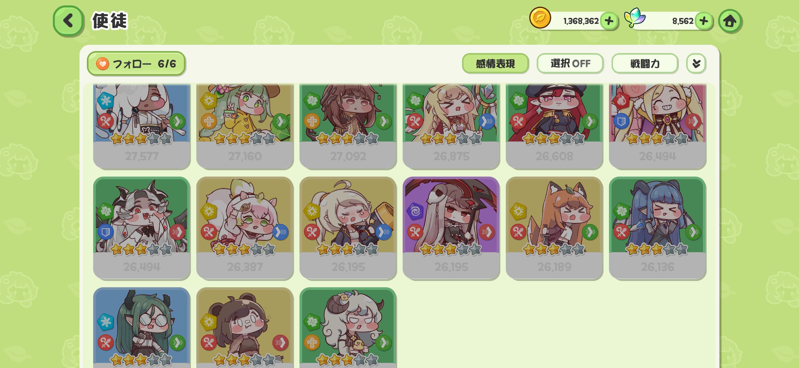Open the green-haired glasses character card
799x368 pixels.
(x=142, y=328)
